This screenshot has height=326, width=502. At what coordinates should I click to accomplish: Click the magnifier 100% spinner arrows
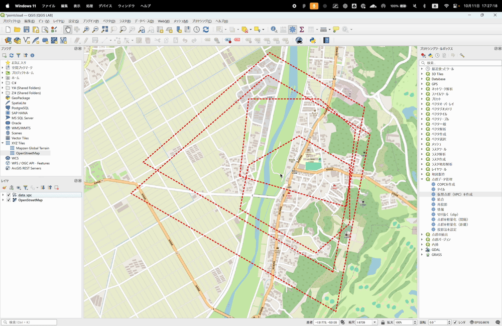(415, 322)
